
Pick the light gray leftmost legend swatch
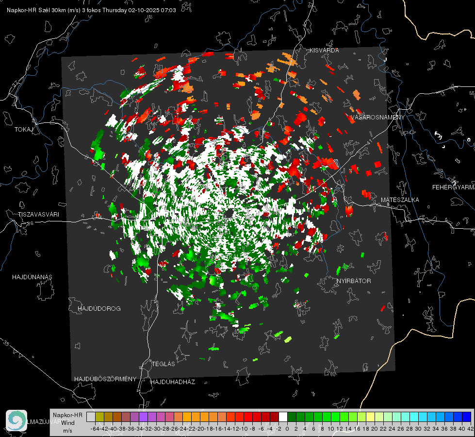[x=91, y=417]
